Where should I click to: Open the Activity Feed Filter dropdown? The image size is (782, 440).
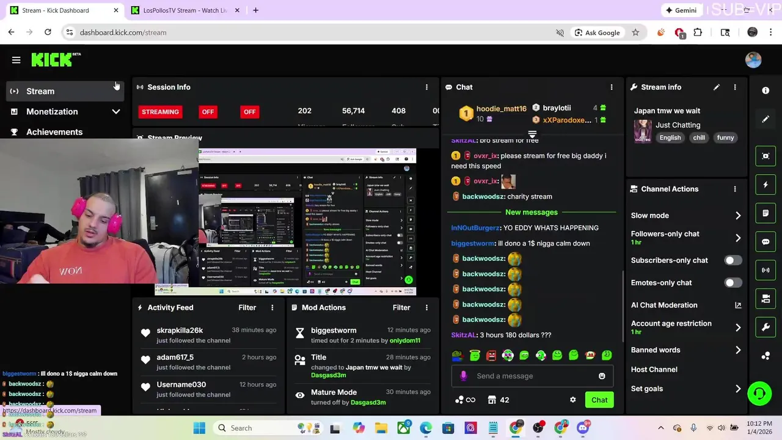tap(247, 307)
